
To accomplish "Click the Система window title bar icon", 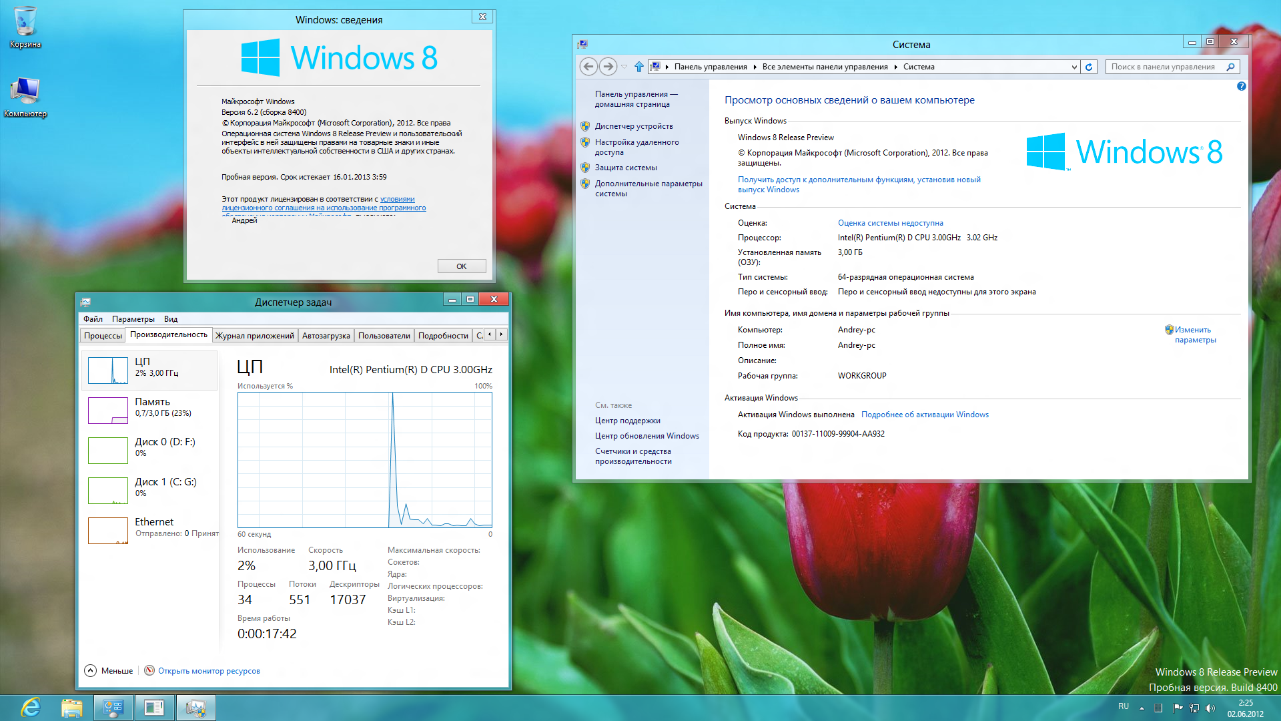I will click(583, 44).
